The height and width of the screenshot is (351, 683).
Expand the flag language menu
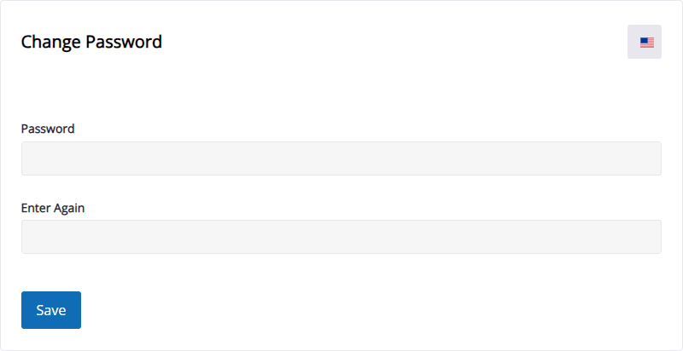(x=645, y=42)
